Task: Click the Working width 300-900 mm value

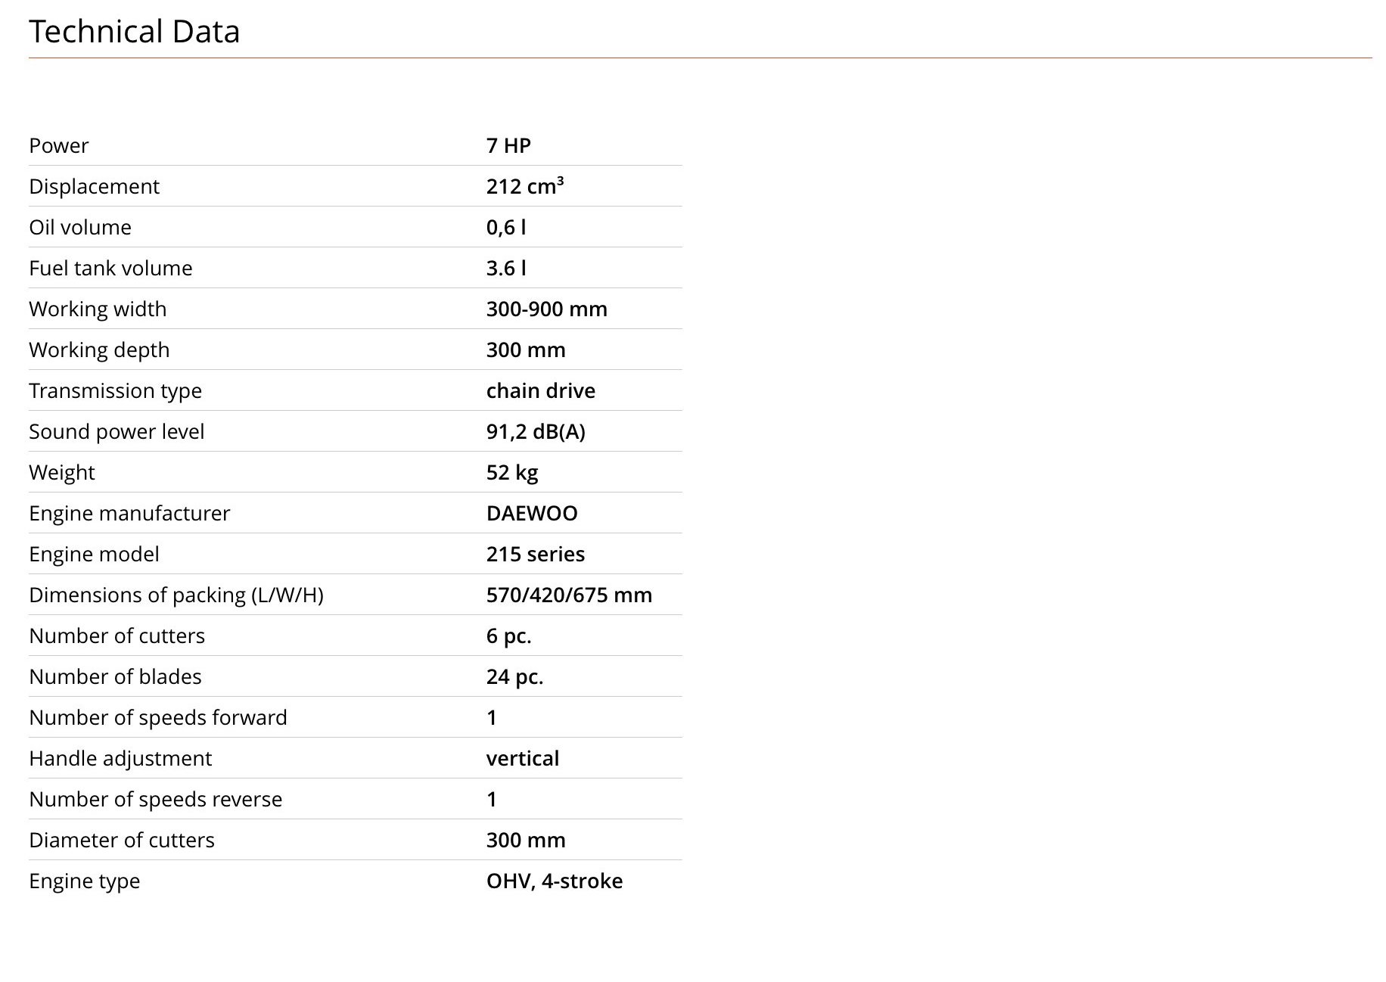Action: 547,309
